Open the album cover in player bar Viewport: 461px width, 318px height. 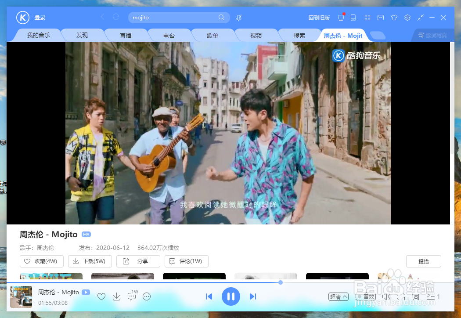(x=21, y=297)
